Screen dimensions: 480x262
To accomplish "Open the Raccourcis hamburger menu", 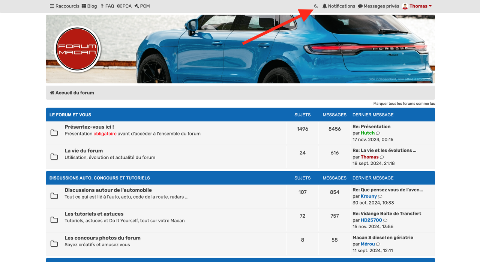I will (x=64, y=6).
